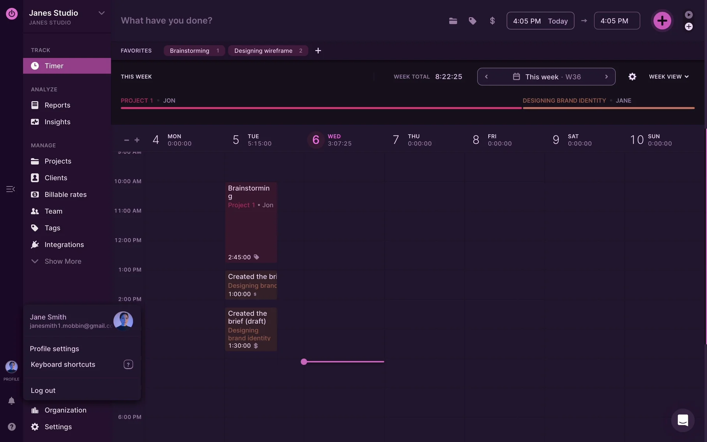Expand Show More in the sidebar
This screenshot has height=442, width=707.
pos(63,261)
